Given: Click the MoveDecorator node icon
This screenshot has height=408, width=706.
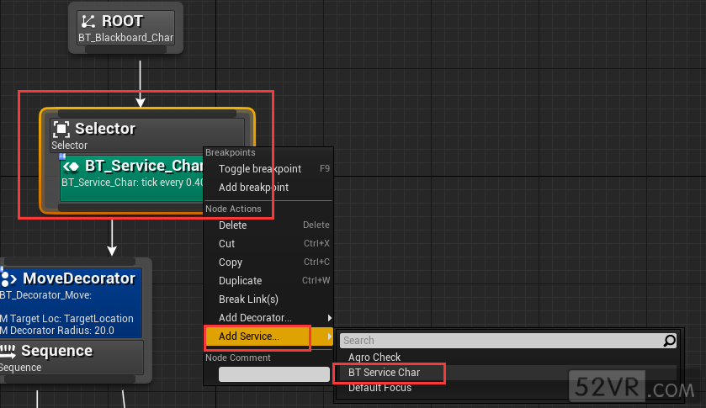Looking at the screenshot, I should tap(9, 278).
